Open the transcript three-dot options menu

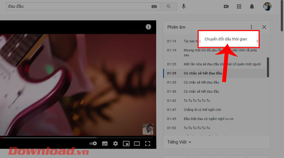point(251,27)
